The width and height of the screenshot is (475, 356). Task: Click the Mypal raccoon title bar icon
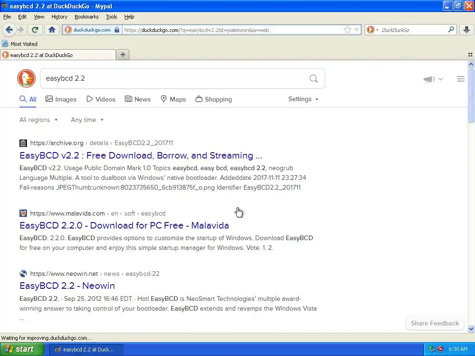coord(5,6)
